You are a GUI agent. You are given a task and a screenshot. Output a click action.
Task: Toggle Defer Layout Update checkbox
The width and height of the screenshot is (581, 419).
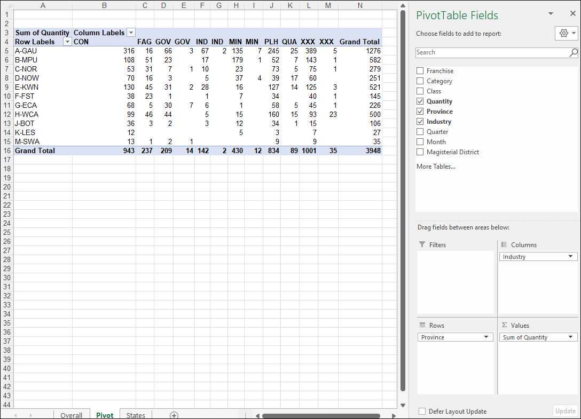[422, 412]
